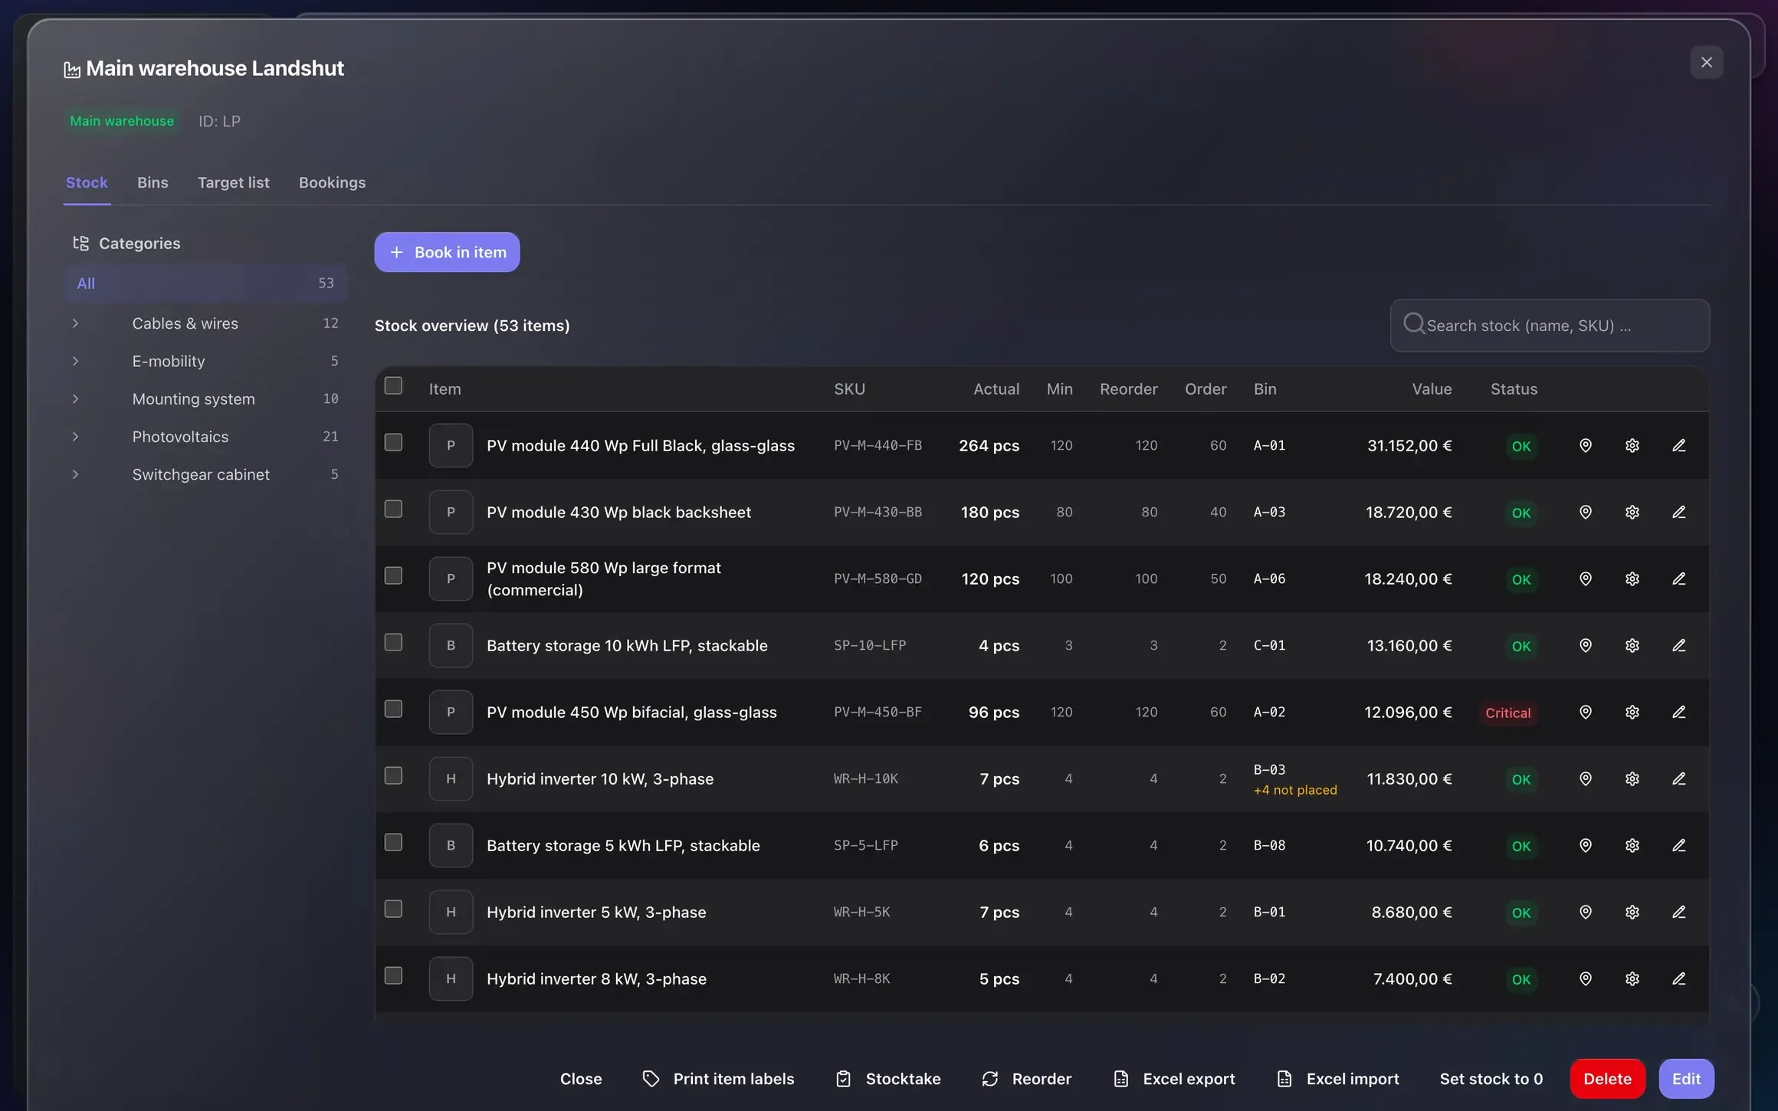Viewport: 1778px width, 1111px height.
Task: Go to the Bookings tab
Action: [332, 182]
